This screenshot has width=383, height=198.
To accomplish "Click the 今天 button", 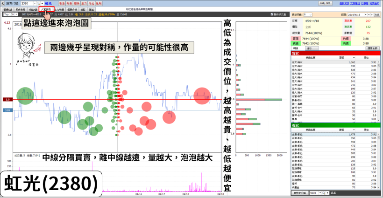I will (x=377, y=14).
